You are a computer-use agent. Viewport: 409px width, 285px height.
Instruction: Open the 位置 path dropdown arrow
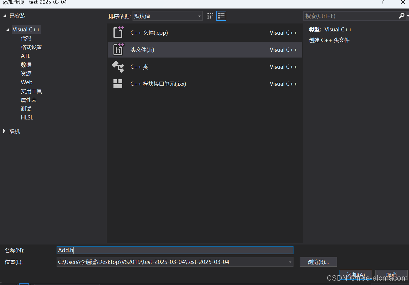290,262
